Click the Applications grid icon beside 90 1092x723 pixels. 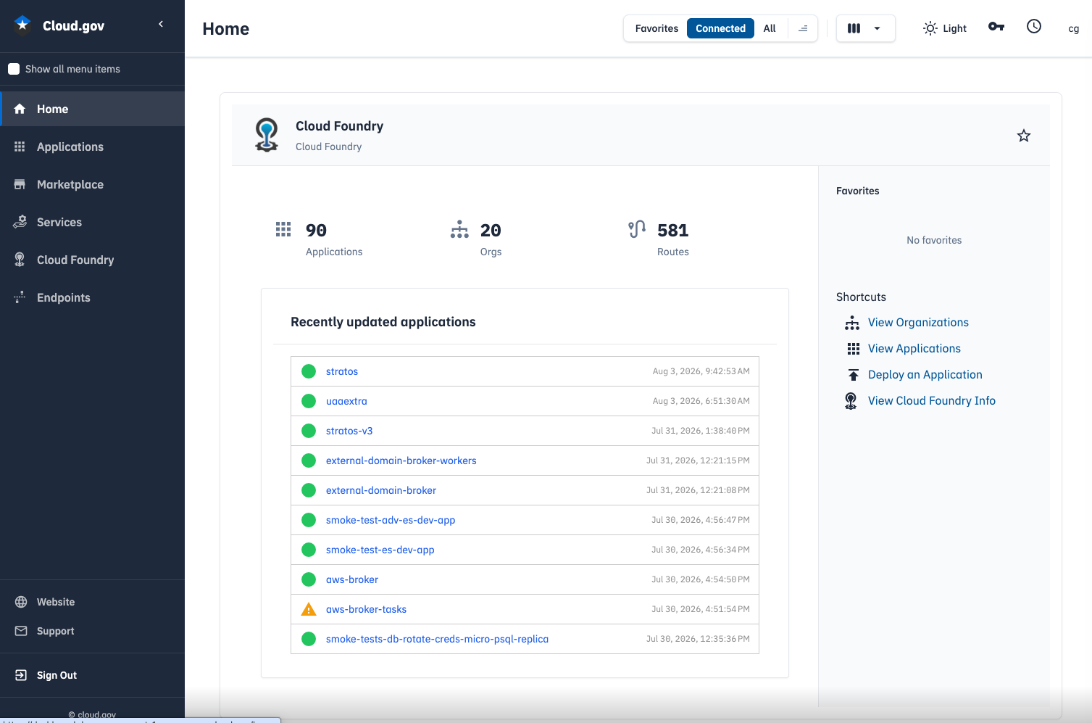click(283, 230)
